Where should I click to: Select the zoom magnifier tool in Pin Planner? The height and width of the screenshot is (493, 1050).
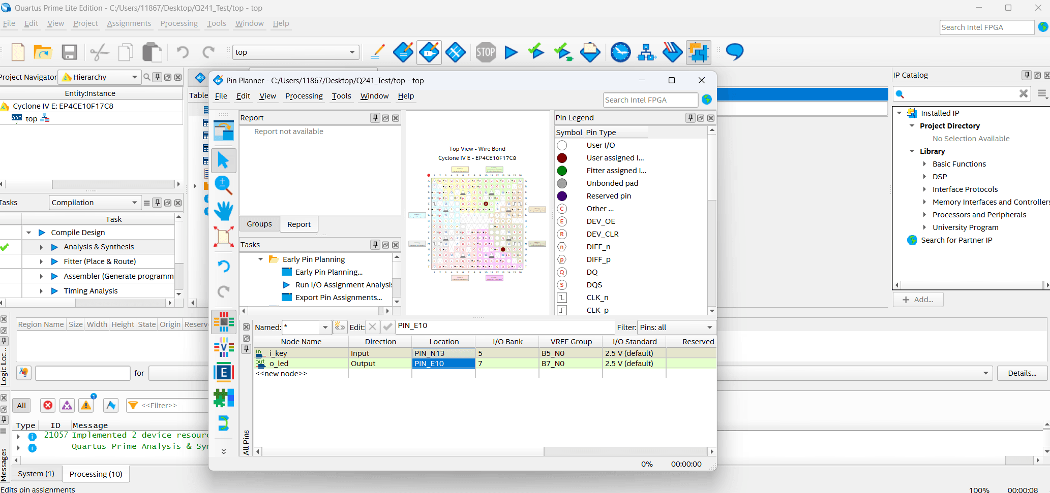[223, 185]
